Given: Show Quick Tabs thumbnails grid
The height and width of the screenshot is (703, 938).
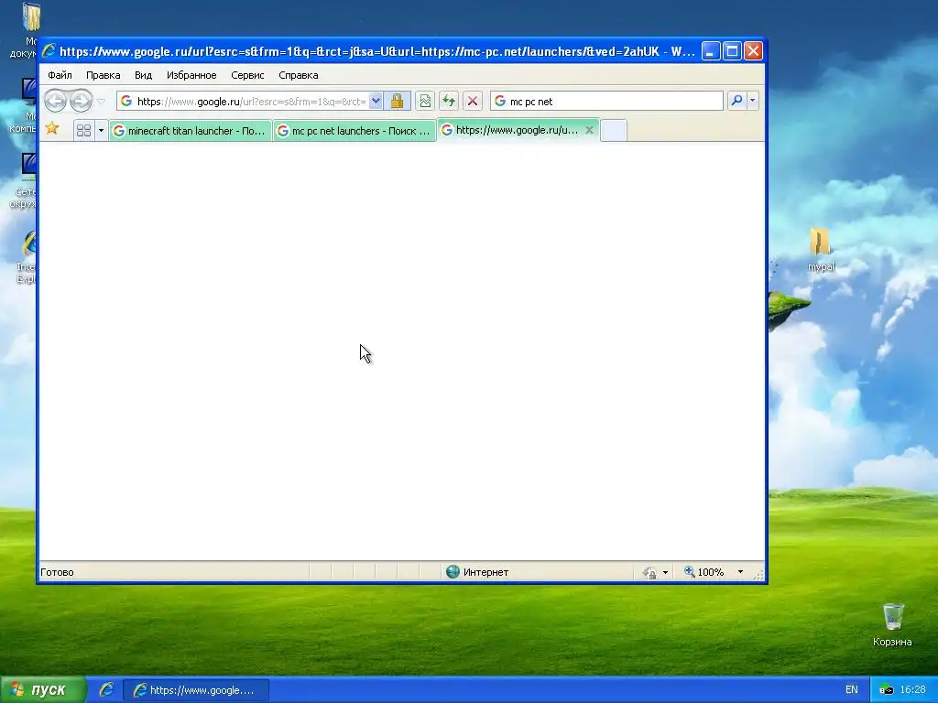Looking at the screenshot, I should [x=83, y=130].
